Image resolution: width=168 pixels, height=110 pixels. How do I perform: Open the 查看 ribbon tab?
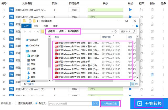pyautogui.click(x=55, y=26)
